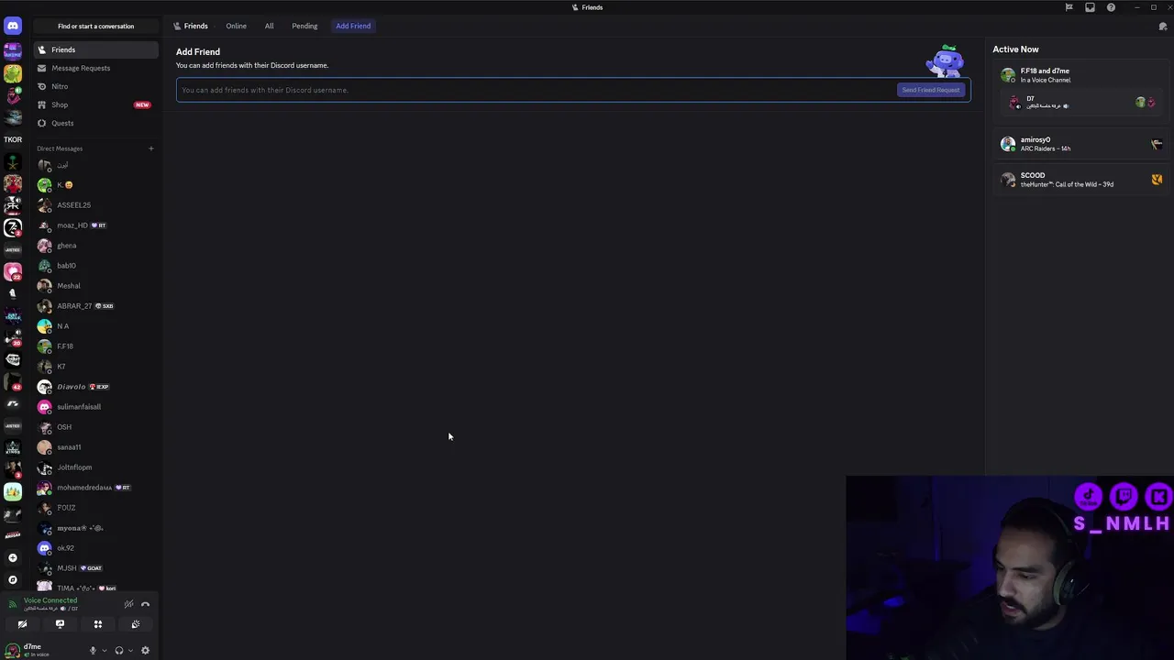The image size is (1174, 660).
Task: Open Friends in the sidebar
Action: click(96, 49)
